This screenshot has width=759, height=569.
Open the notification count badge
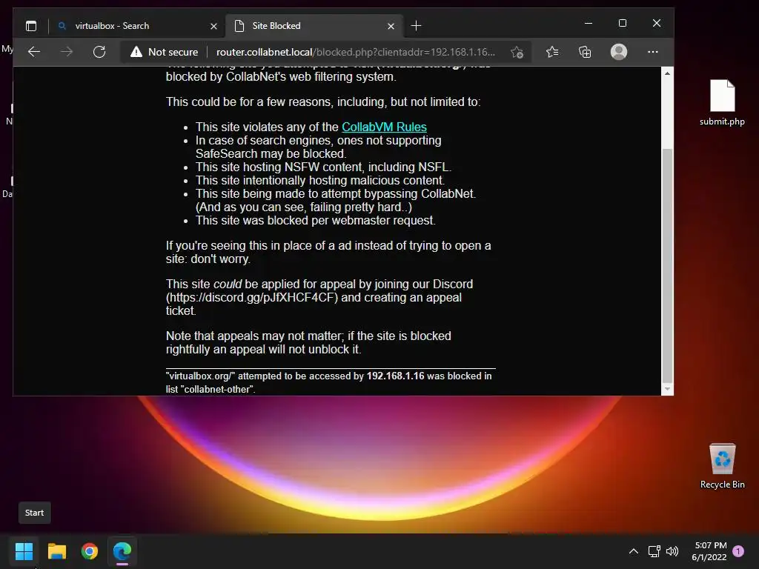[738, 551]
